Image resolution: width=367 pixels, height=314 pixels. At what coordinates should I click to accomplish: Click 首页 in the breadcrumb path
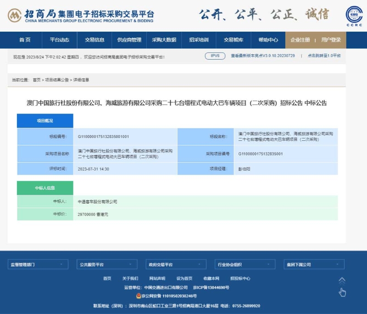click(x=37, y=80)
